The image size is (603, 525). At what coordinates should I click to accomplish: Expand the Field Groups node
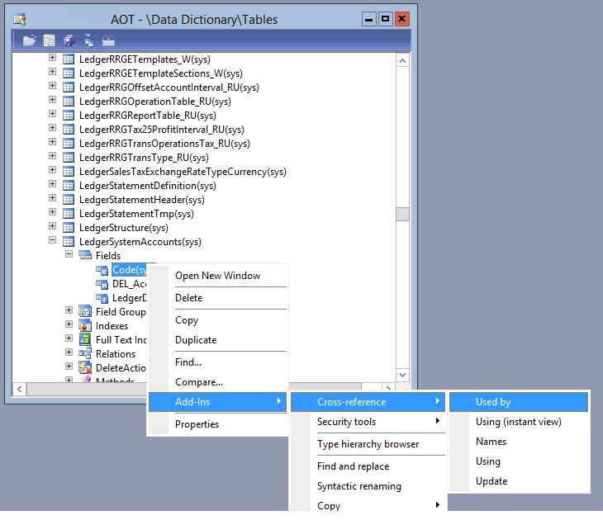[x=69, y=311]
